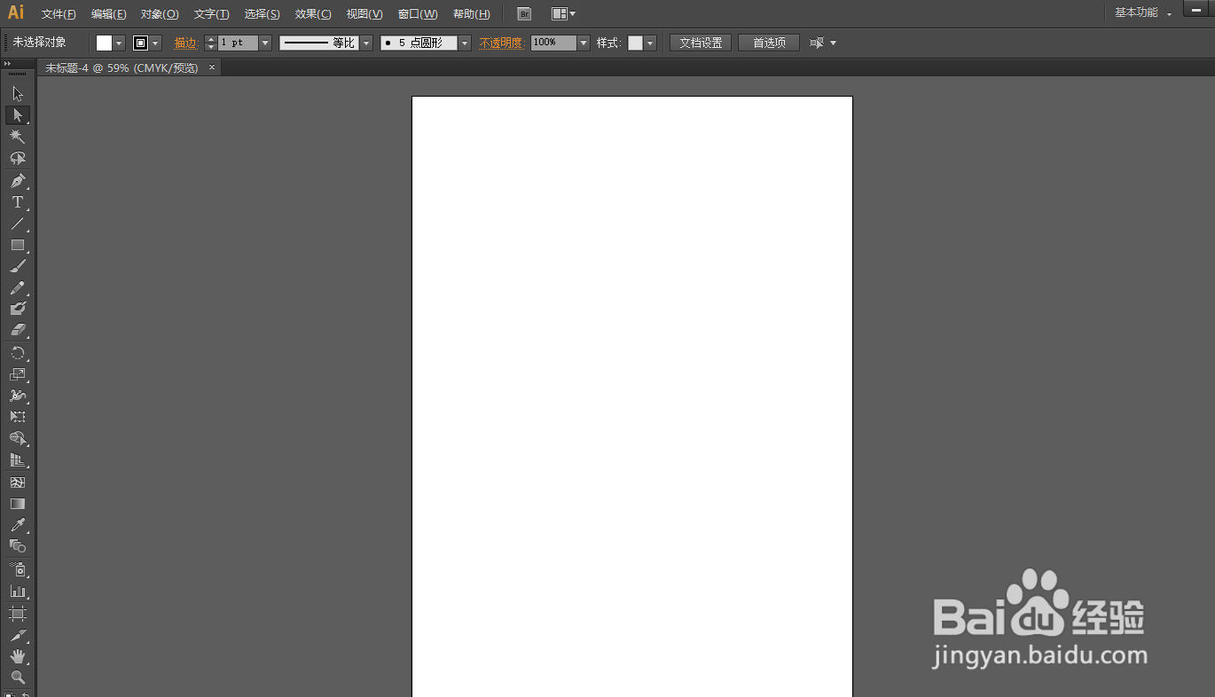Viewport: 1215px width, 697px height.
Task: Select the Hand tool
Action: click(x=18, y=657)
